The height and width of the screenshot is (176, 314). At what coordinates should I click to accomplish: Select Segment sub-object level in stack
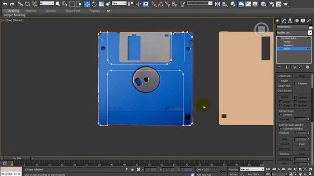288,45
